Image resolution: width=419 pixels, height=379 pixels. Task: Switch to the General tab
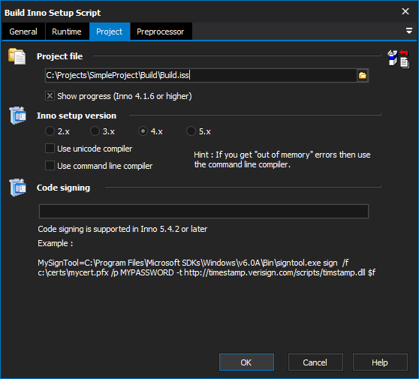coord(23,32)
